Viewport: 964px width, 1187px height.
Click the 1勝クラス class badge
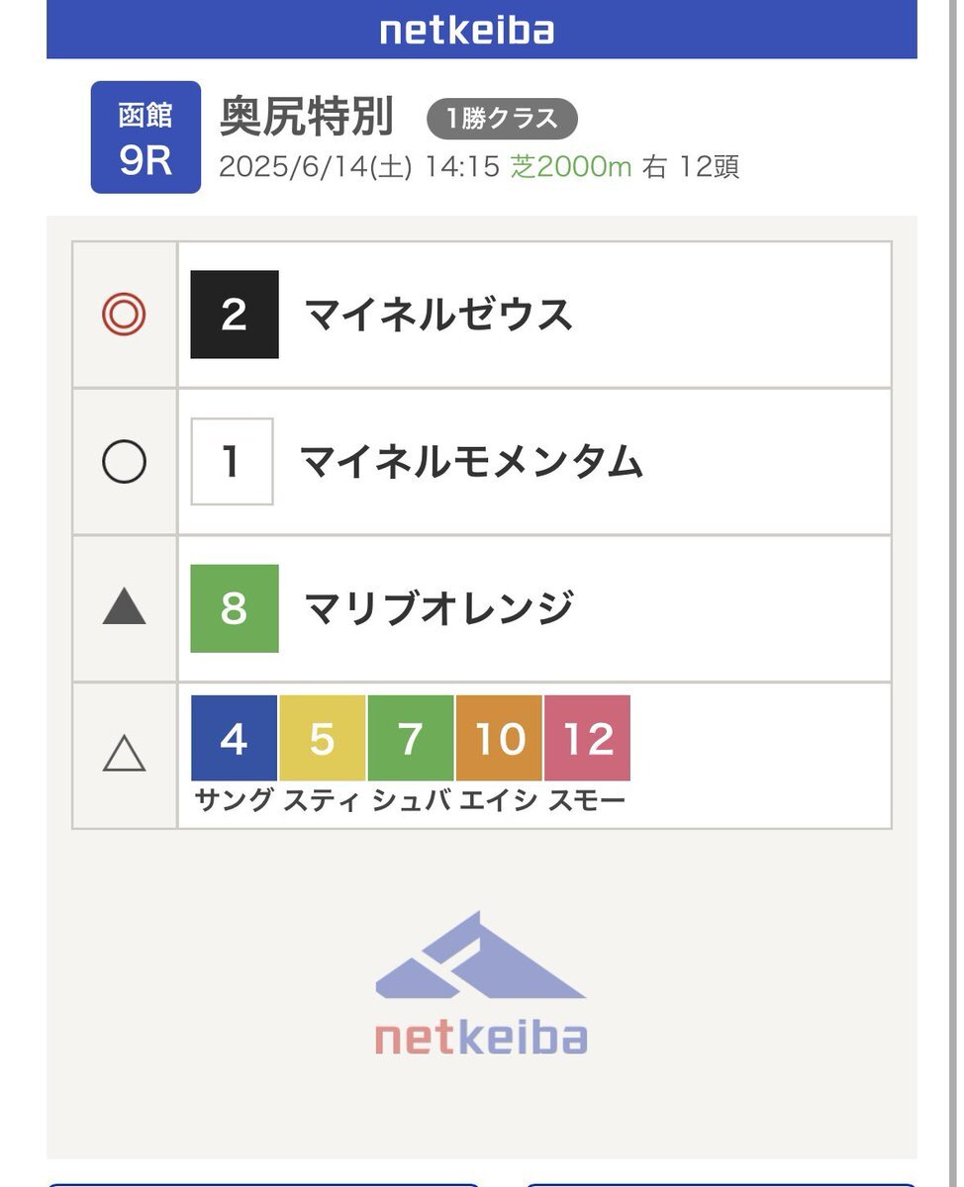tap(503, 120)
